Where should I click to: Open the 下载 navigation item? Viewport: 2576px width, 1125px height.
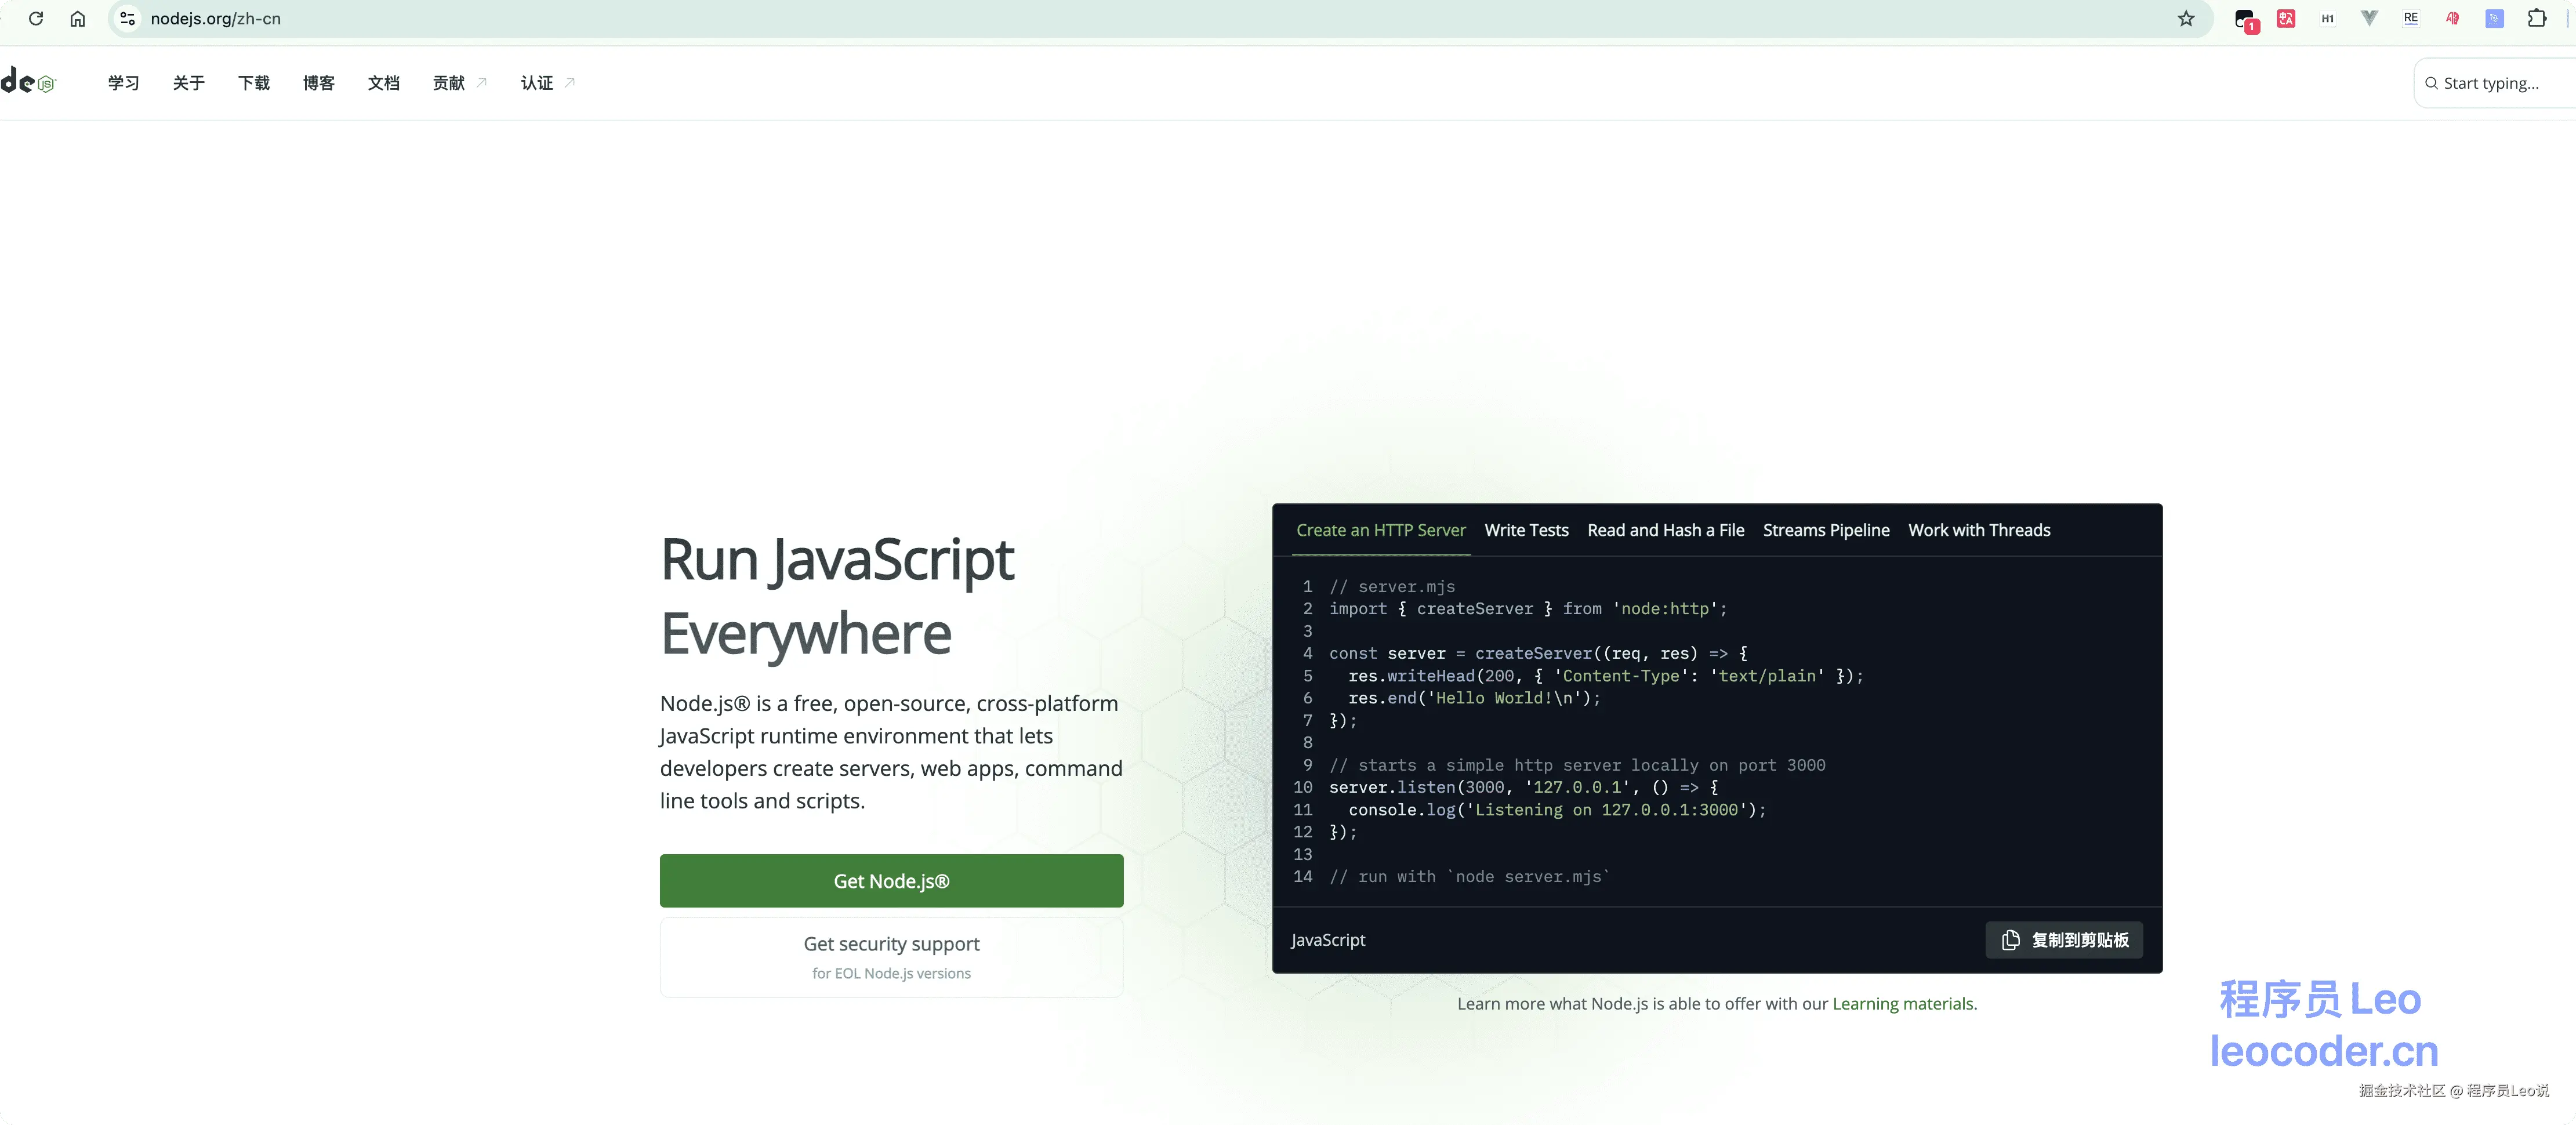(253, 83)
